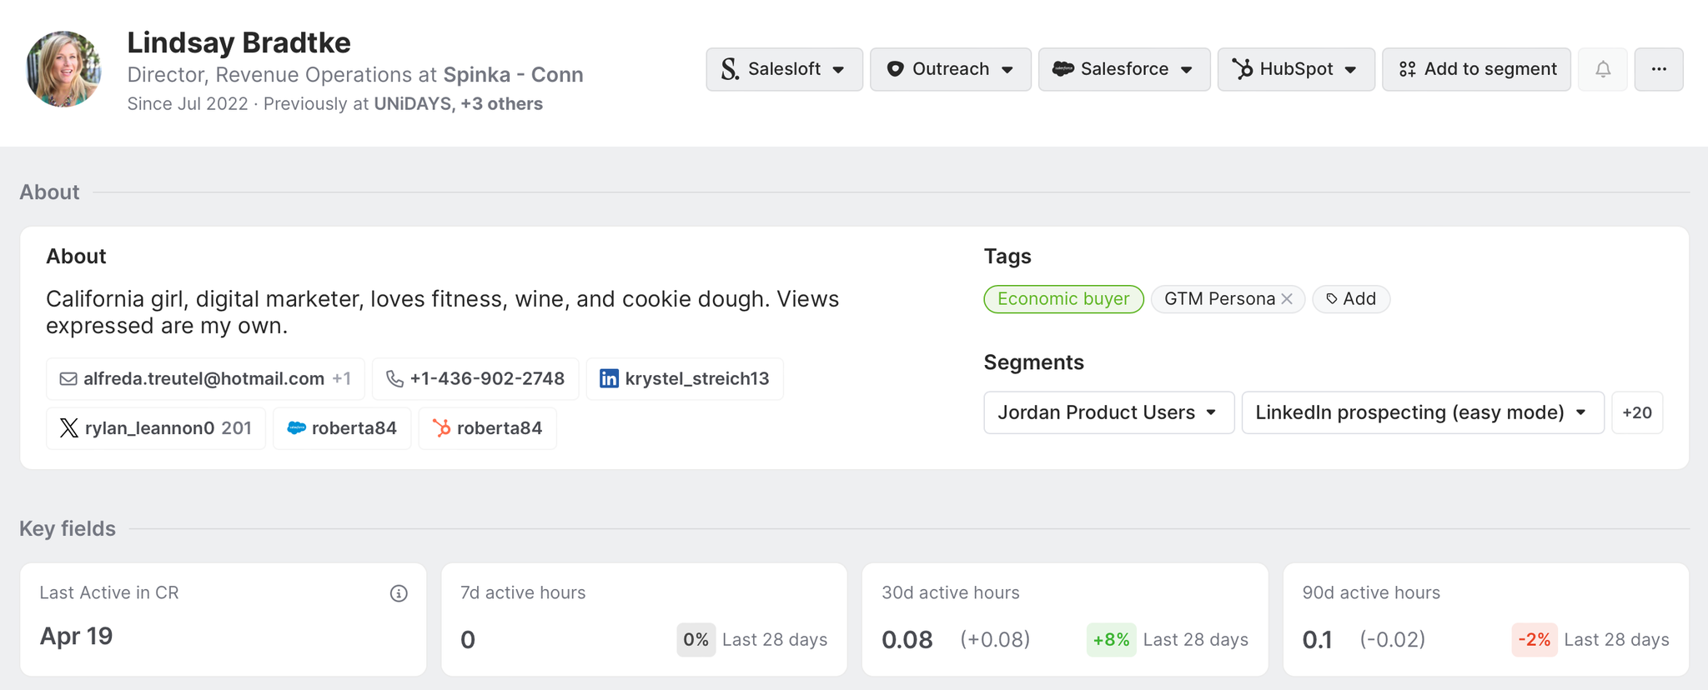Image resolution: width=1708 pixels, height=690 pixels.
Task: Open the Salesloft dropdown
Action: click(784, 69)
